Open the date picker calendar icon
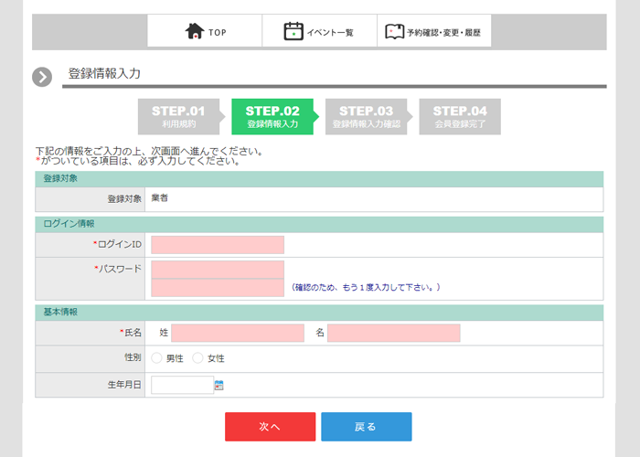This screenshot has height=457, width=640. coord(219,386)
